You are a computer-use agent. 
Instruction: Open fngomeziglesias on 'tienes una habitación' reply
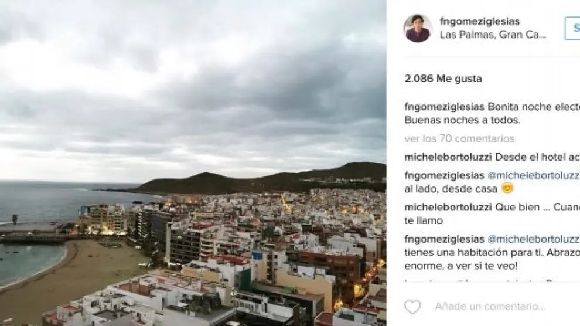[x=444, y=239]
